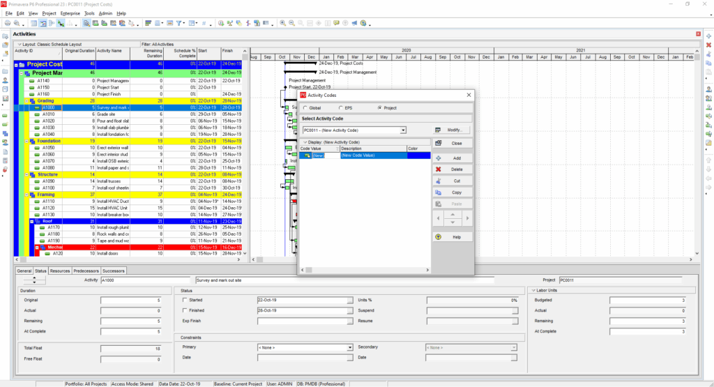The width and height of the screenshot is (714, 387).
Task: Select the Global radio button
Action: point(305,108)
